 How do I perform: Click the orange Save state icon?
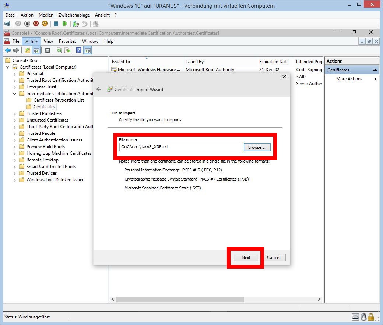[x=45, y=24]
